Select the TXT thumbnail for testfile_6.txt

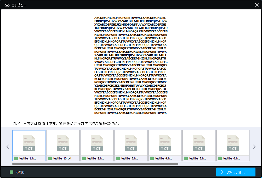click(233, 143)
